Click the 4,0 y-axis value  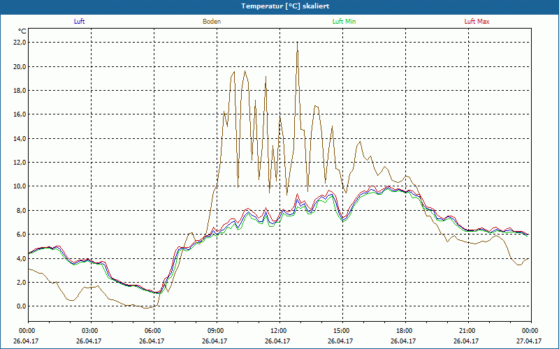[22, 258]
